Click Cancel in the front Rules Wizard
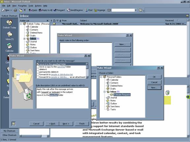 click(36, 124)
